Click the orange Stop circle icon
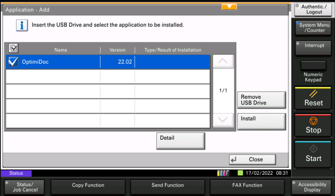The image size is (335, 196). click(313, 121)
